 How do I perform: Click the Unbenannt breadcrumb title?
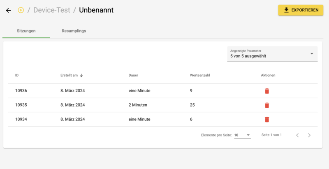tap(96, 10)
